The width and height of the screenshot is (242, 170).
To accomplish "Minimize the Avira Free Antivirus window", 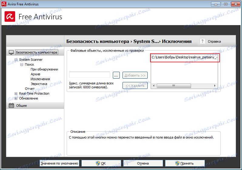I will (216, 4).
